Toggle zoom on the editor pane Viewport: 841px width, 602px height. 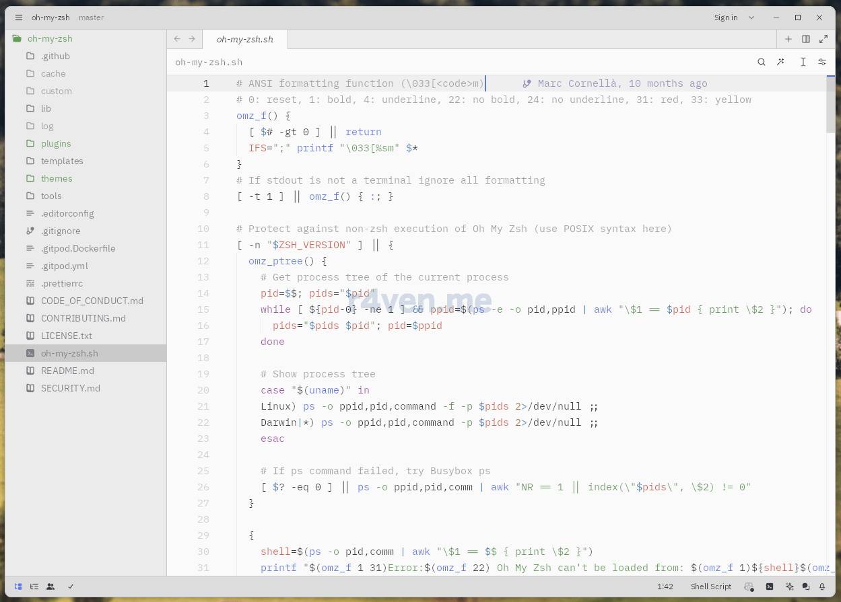point(823,39)
